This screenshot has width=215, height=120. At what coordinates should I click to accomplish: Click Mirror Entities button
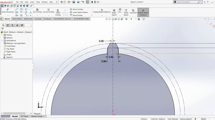[76, 9]
